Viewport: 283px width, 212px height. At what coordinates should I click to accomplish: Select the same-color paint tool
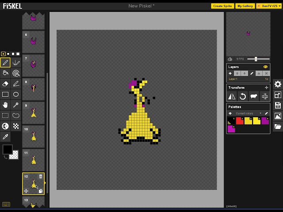point(16,73)
